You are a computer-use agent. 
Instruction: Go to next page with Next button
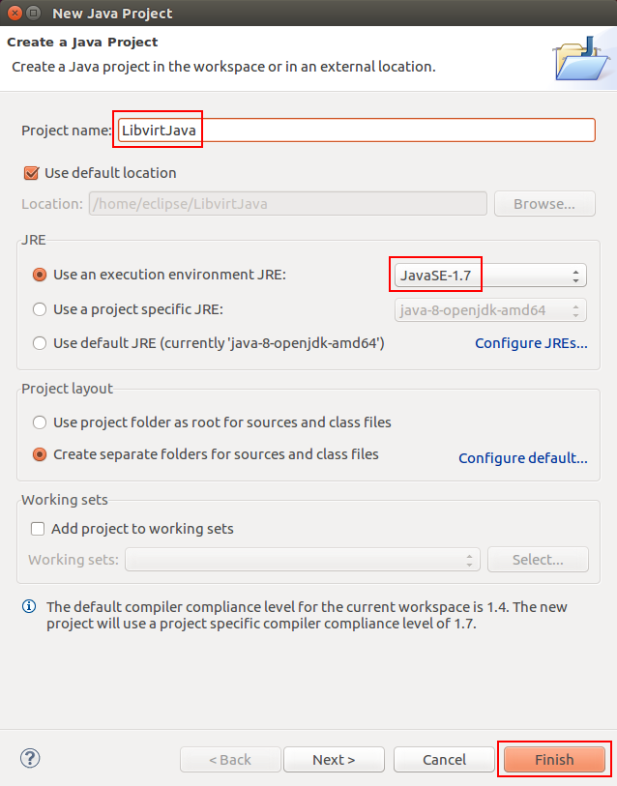(x=334, y=760)
